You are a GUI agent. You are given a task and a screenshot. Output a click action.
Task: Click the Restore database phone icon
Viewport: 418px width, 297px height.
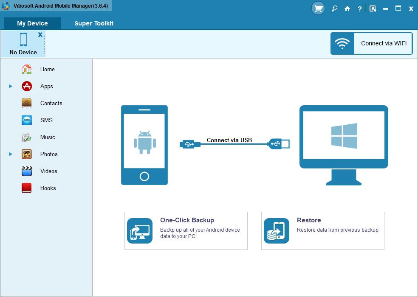[277, 231]
